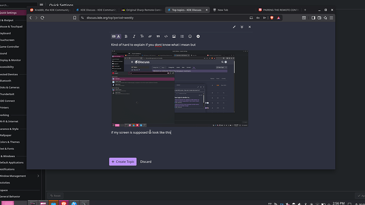
Task: Open Brave browser from the taskbar
Action: (63, 203)
